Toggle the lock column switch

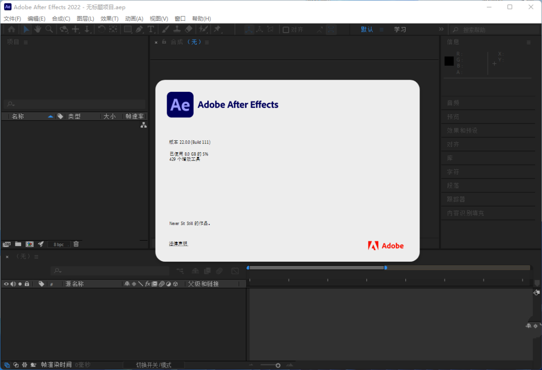pyautogui.click(x=27, y=284)
